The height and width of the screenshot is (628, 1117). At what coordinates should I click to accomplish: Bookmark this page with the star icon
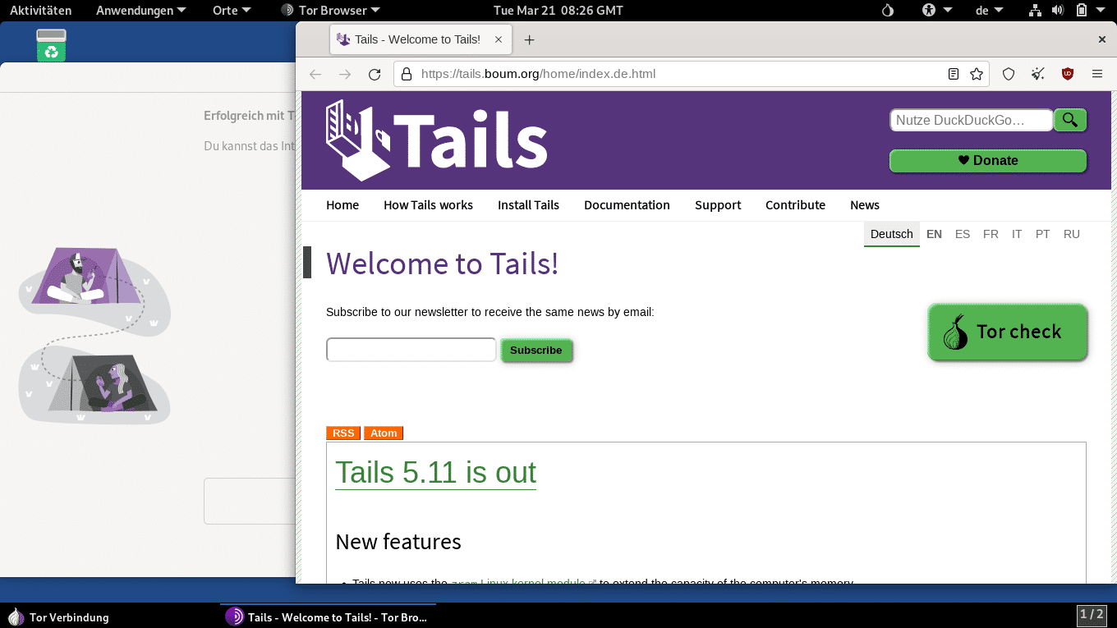point(977,74)
